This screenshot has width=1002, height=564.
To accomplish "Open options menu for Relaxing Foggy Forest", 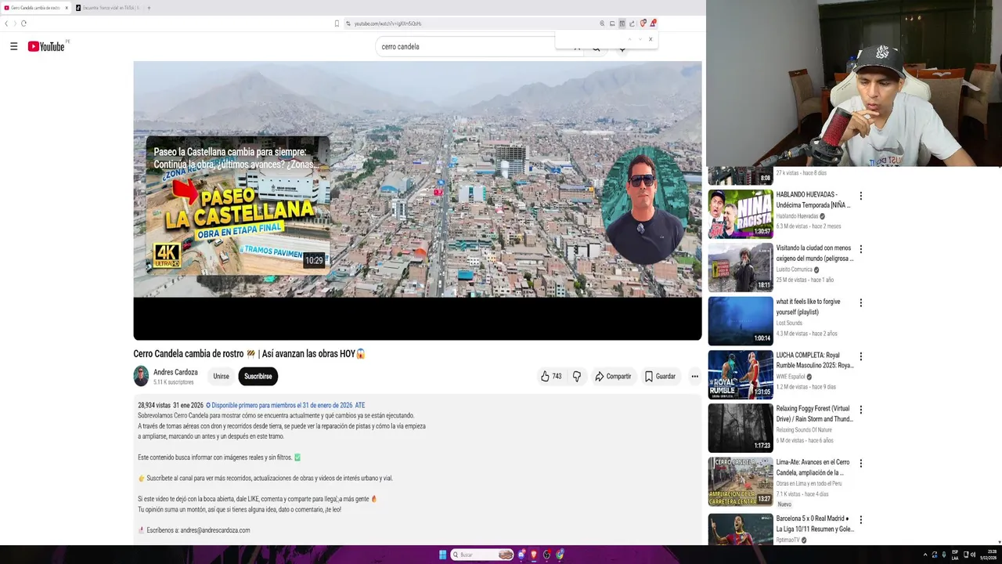I will point(860,410).
